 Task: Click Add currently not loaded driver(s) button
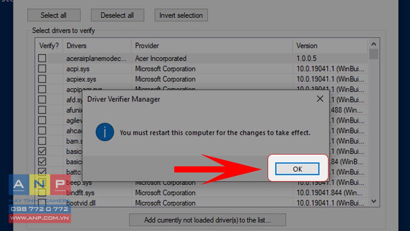[208, 220]
